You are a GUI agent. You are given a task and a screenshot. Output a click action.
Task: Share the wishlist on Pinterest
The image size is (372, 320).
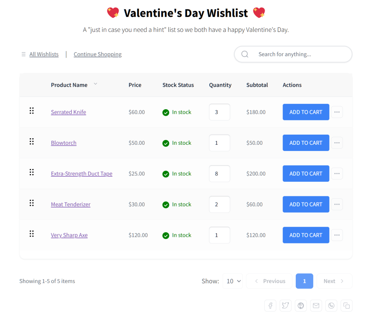300,305
